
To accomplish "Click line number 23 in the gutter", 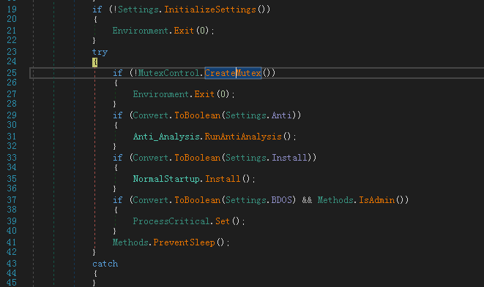I will 12,52.
